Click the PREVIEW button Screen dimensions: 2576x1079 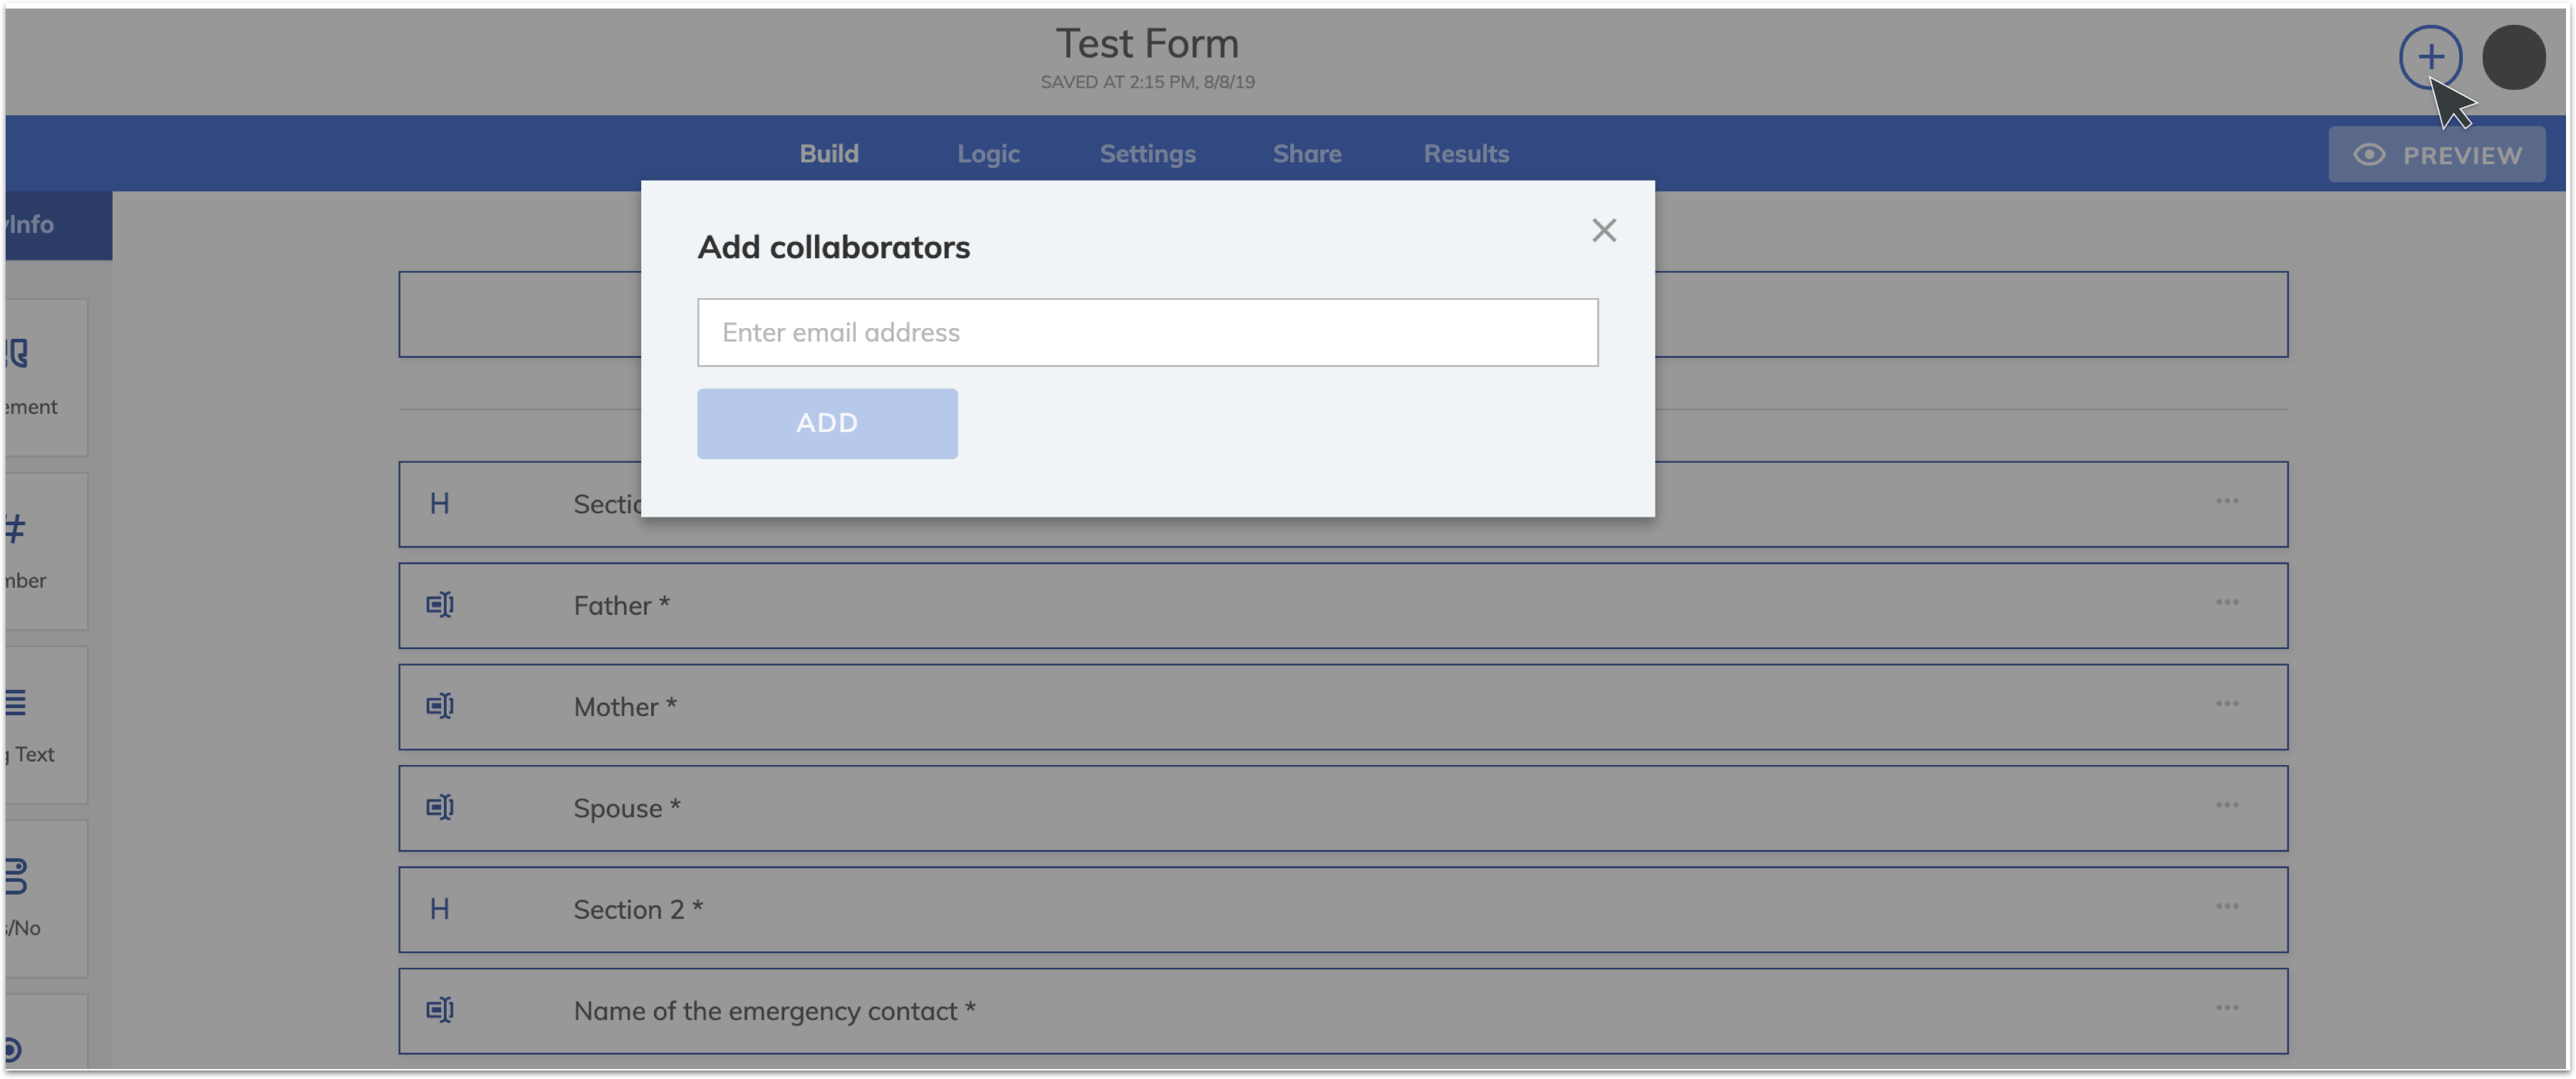2436,155
